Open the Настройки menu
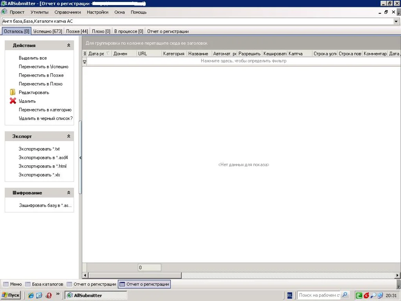 pos(98,12)
